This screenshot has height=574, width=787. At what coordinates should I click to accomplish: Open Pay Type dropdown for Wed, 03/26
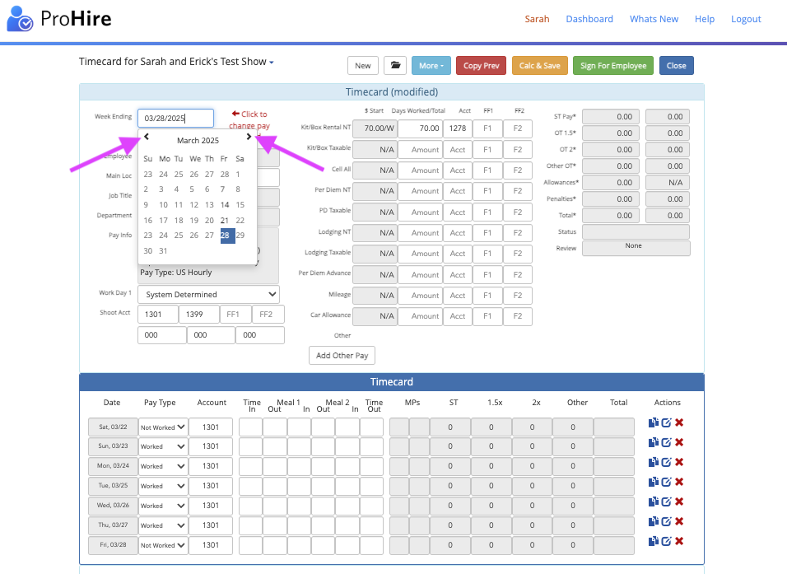point(163,506)
